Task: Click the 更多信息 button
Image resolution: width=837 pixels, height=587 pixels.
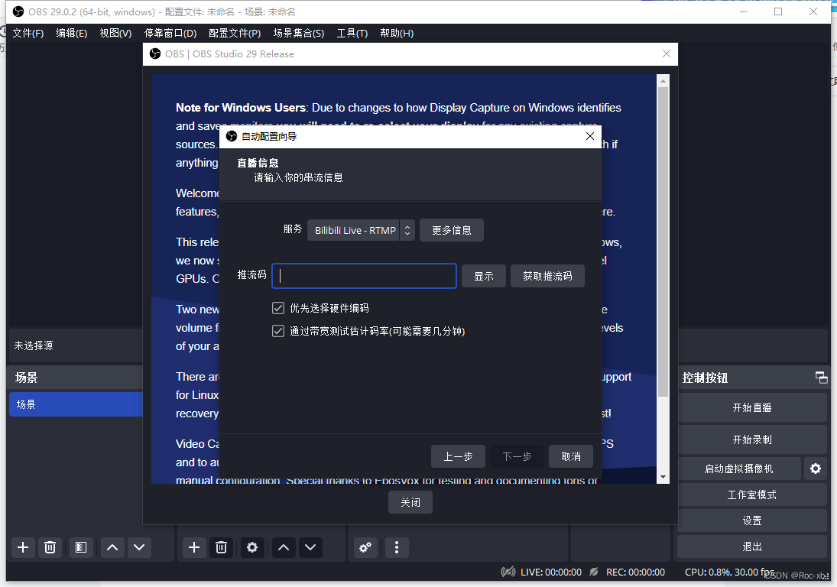Action: 452,230
